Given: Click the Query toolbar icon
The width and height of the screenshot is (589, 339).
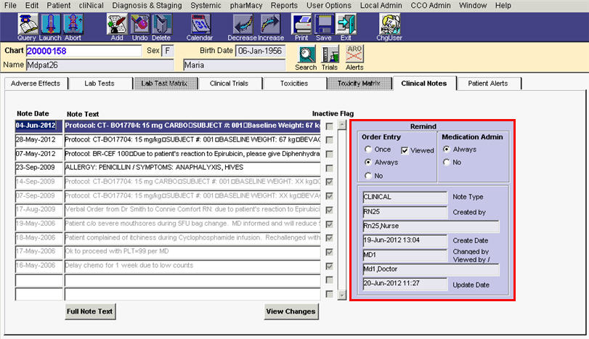Looking at the screenshot, I should click(27, 26).
